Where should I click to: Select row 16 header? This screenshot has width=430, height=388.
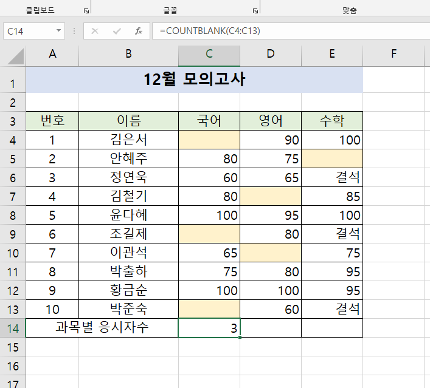click(x=13, y=366)
